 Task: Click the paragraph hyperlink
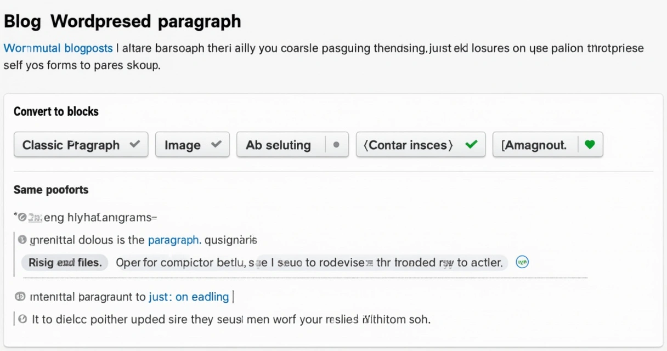pyautogui.click(x=173, y=240)
